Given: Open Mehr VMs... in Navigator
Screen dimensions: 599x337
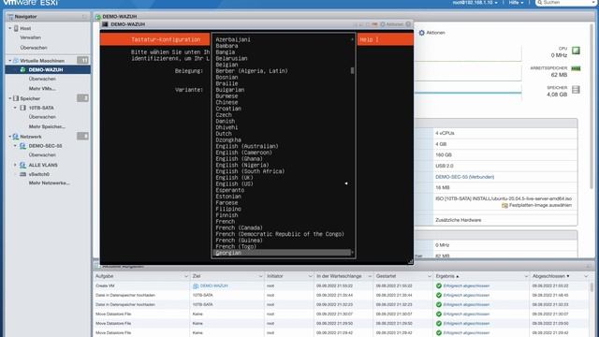Looking at the screenshot, I should [x=42, y=88].
